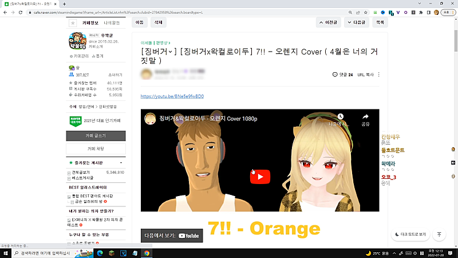Open the Minecraft block icon in taskbar

coord(112,253)
